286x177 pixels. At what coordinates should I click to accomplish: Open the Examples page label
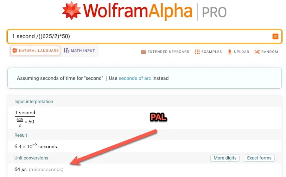(x=211, y=52)
